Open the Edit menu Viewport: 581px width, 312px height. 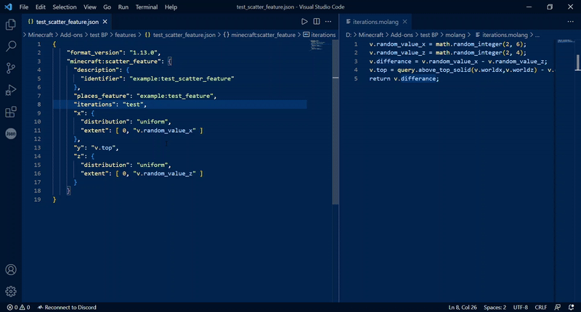(x=41, y=7)
